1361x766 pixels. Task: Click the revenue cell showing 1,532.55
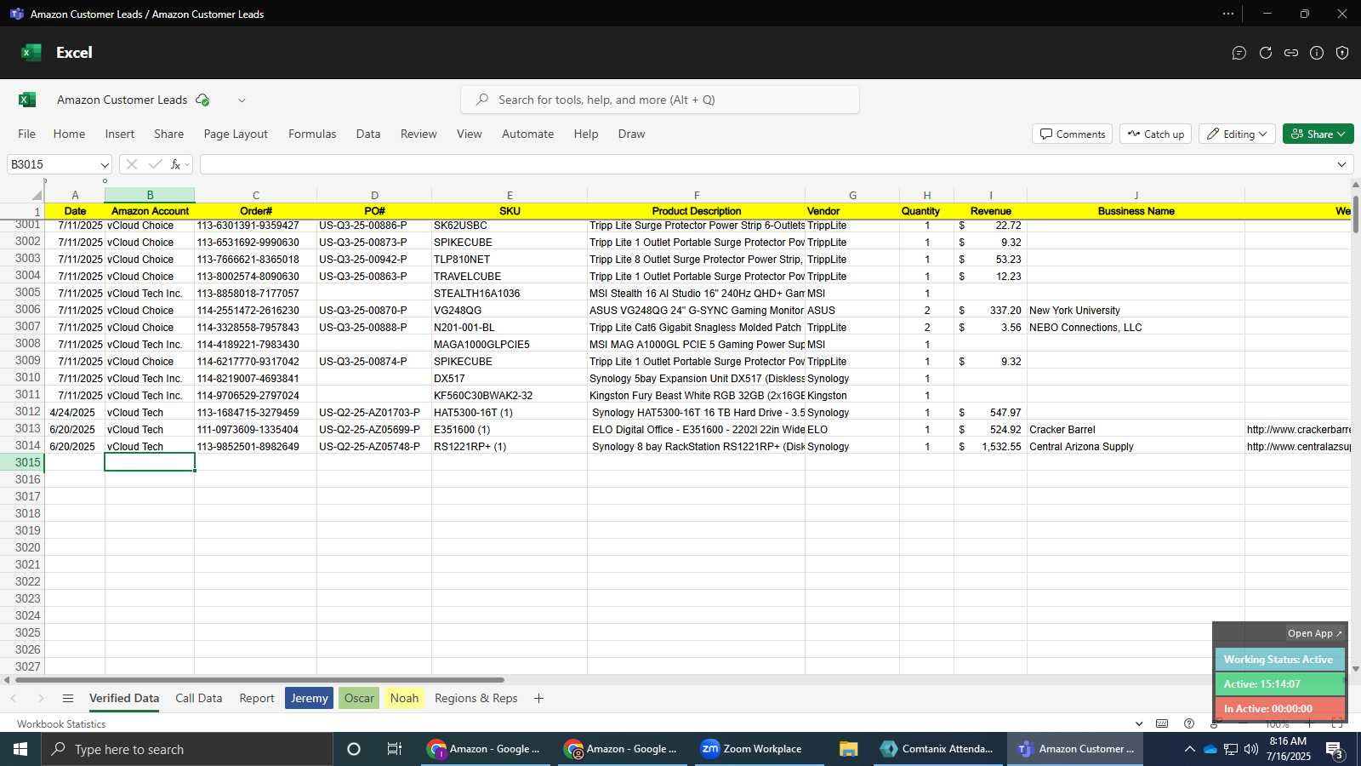click(990, 447)
